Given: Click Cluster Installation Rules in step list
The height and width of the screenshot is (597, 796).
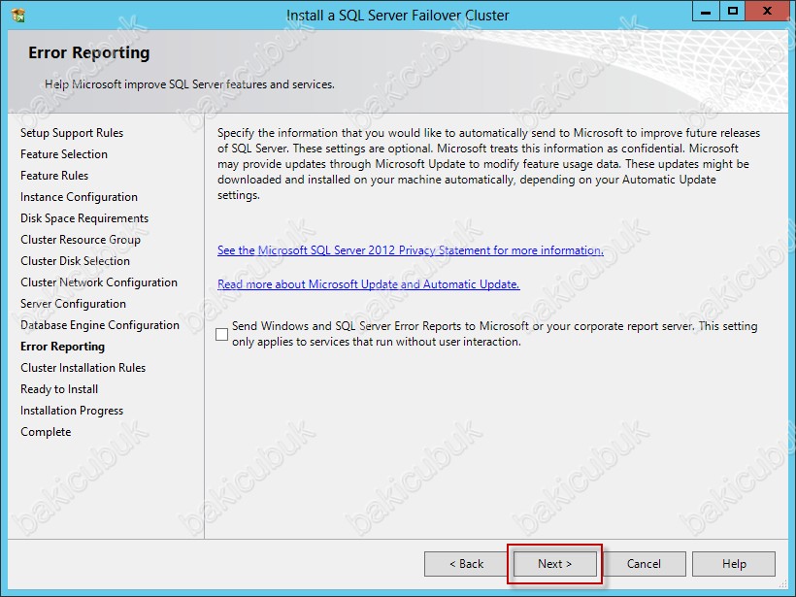Looking at the screenshot, I should point(83,368).
